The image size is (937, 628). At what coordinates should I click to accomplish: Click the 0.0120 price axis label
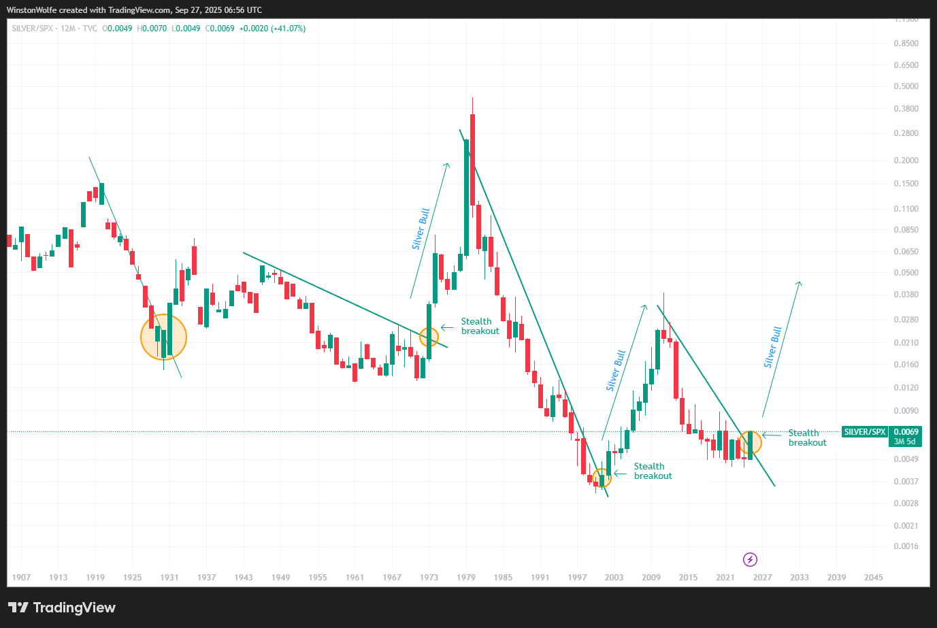[x=906, y=388]
